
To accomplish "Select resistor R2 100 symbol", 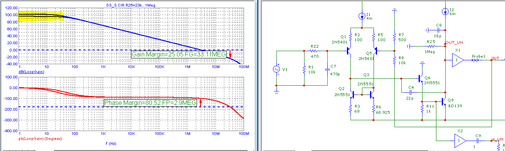I will (x=350, y=37).
